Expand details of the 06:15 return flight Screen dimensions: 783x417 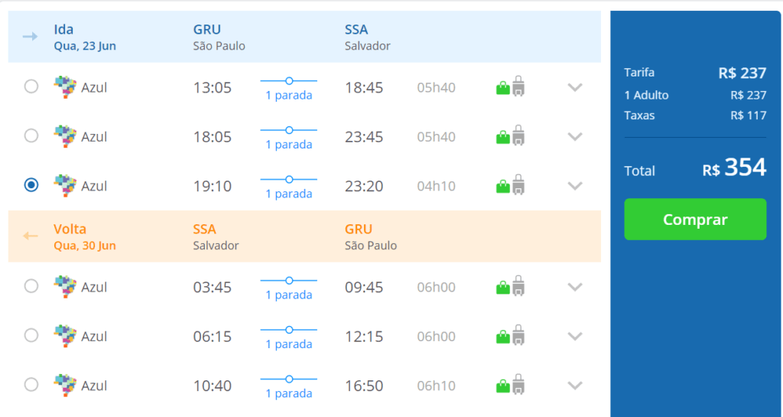click(575, 336)
